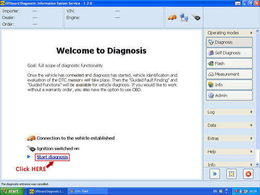Click the Order label in header
This screenshot has width=260, height=195.
8,24
